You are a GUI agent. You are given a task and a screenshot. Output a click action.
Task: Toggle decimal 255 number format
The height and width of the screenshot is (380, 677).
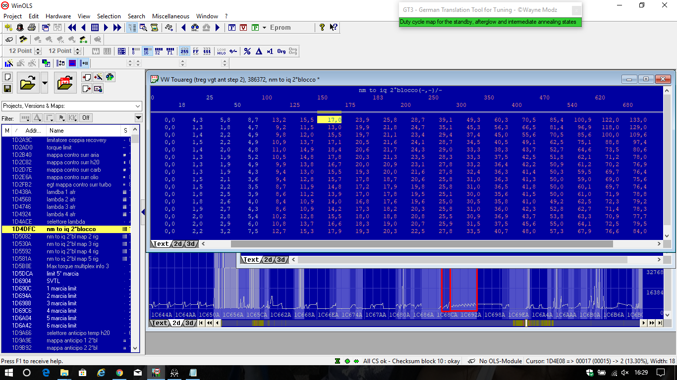(x=184, y=51)
